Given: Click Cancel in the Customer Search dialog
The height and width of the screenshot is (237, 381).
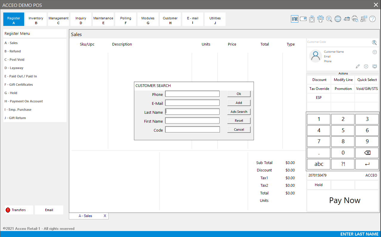Looking at the screenshot, I should [x=239, y=129].
